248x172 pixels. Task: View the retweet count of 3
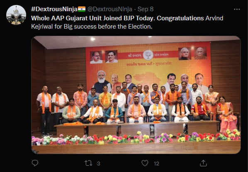point(99,163)
